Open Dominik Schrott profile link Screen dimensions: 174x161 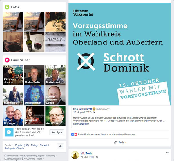click(x=82, y=109)
